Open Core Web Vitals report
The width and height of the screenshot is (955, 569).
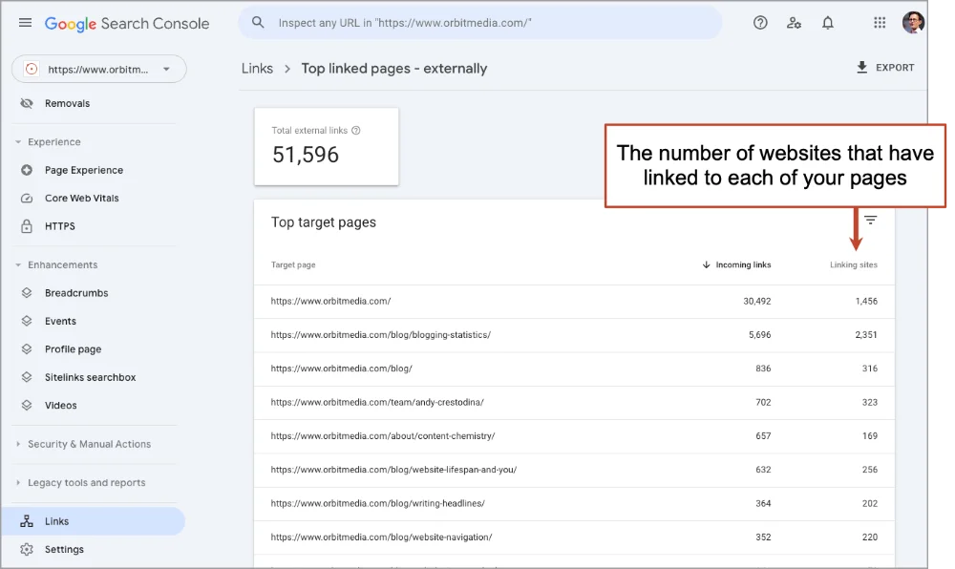pos(81,199)
